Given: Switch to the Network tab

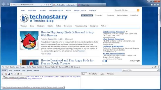Looking at the screenshot, I should coord(36,70).
